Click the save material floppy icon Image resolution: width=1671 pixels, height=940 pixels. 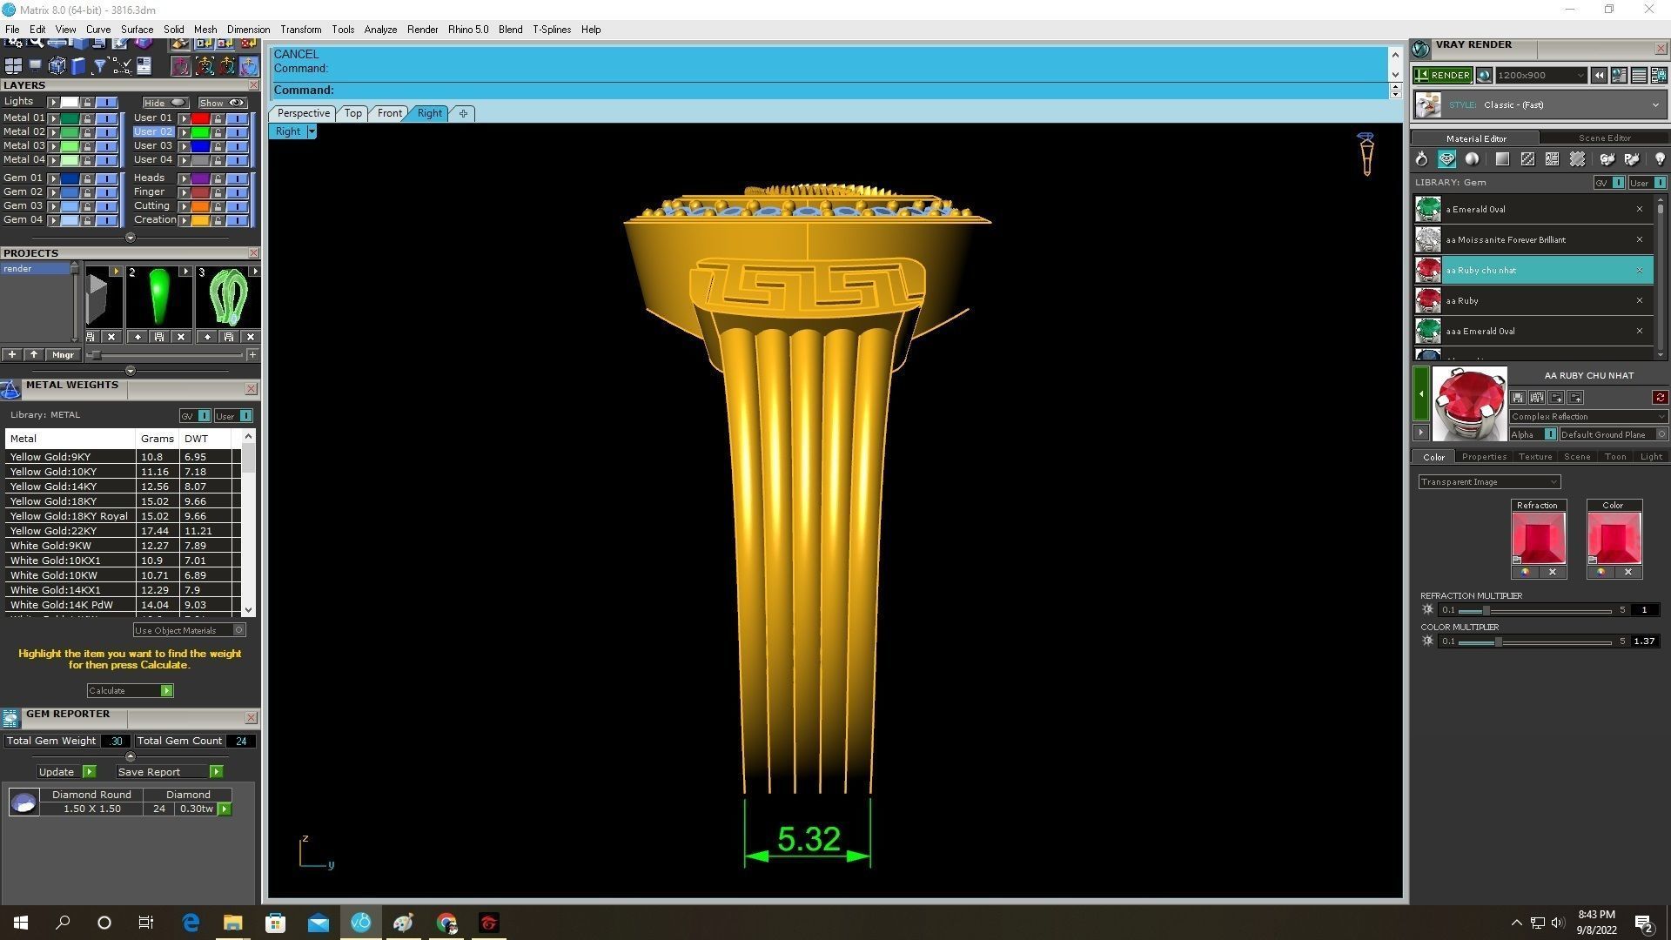click(x=1518, y=398)
